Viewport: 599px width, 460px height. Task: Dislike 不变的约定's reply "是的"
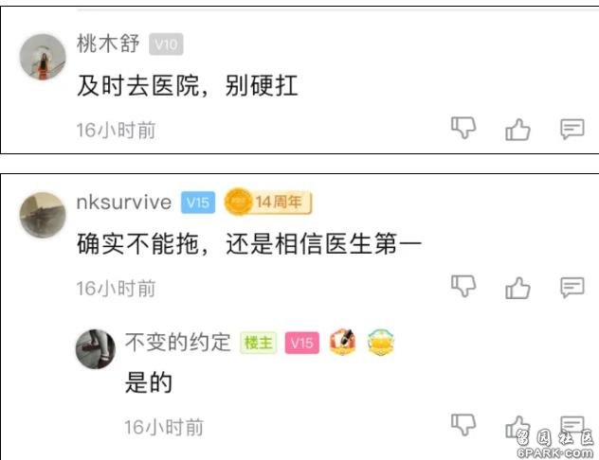[x=463, y=425]
